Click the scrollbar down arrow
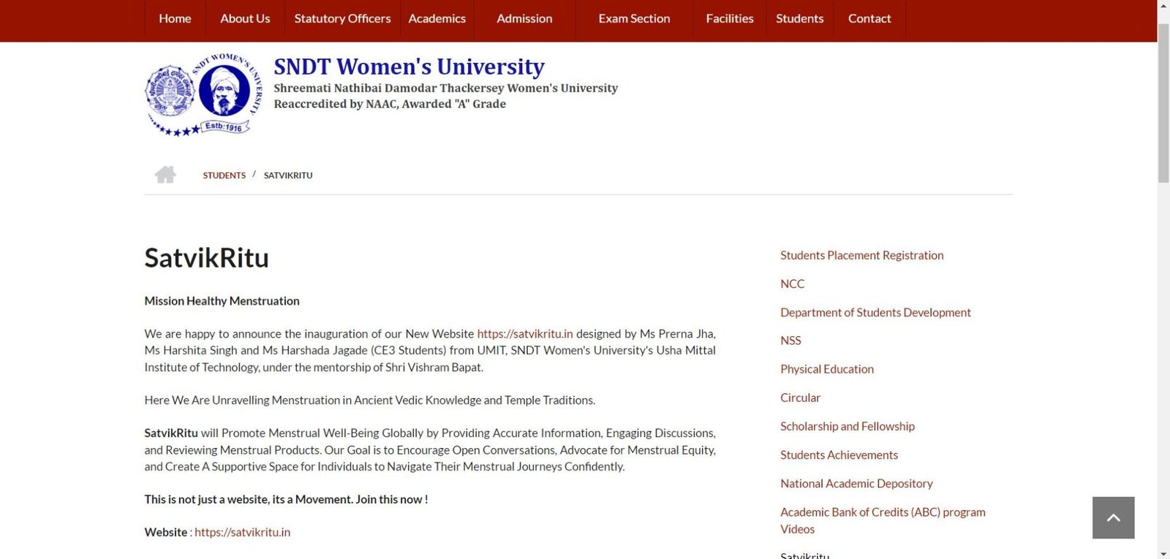The image size is (1170, 559). [x=1163, y=553]
